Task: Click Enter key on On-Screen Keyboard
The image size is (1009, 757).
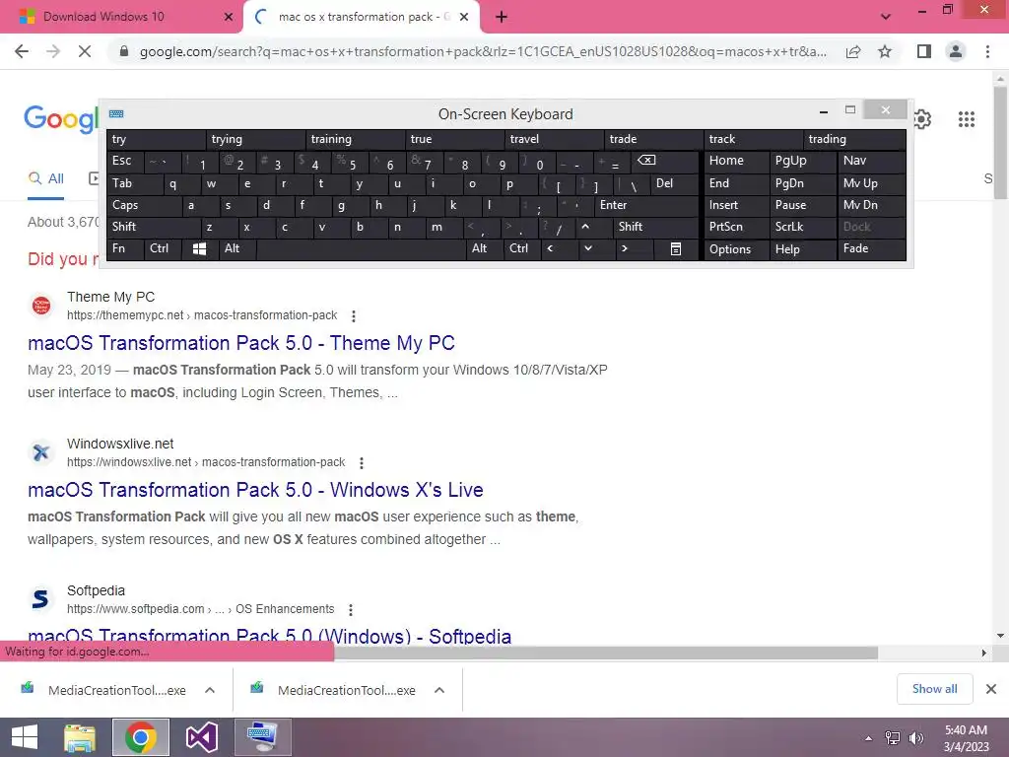Action: pos(646,205)
